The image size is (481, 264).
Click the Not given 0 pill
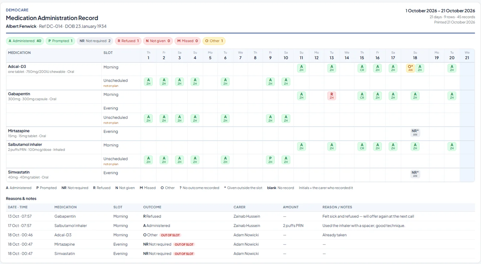158,41
